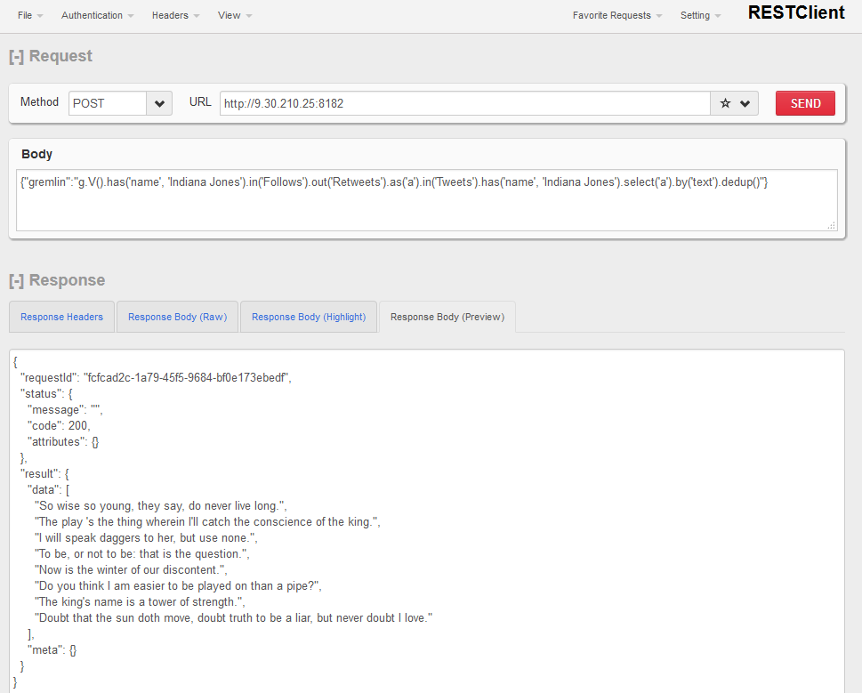Image resolution: width=862 pixels, height=693 pixels.
Task: Click "The play 's the thing" line
Action: pyautogui.click(x=207, y=522)
